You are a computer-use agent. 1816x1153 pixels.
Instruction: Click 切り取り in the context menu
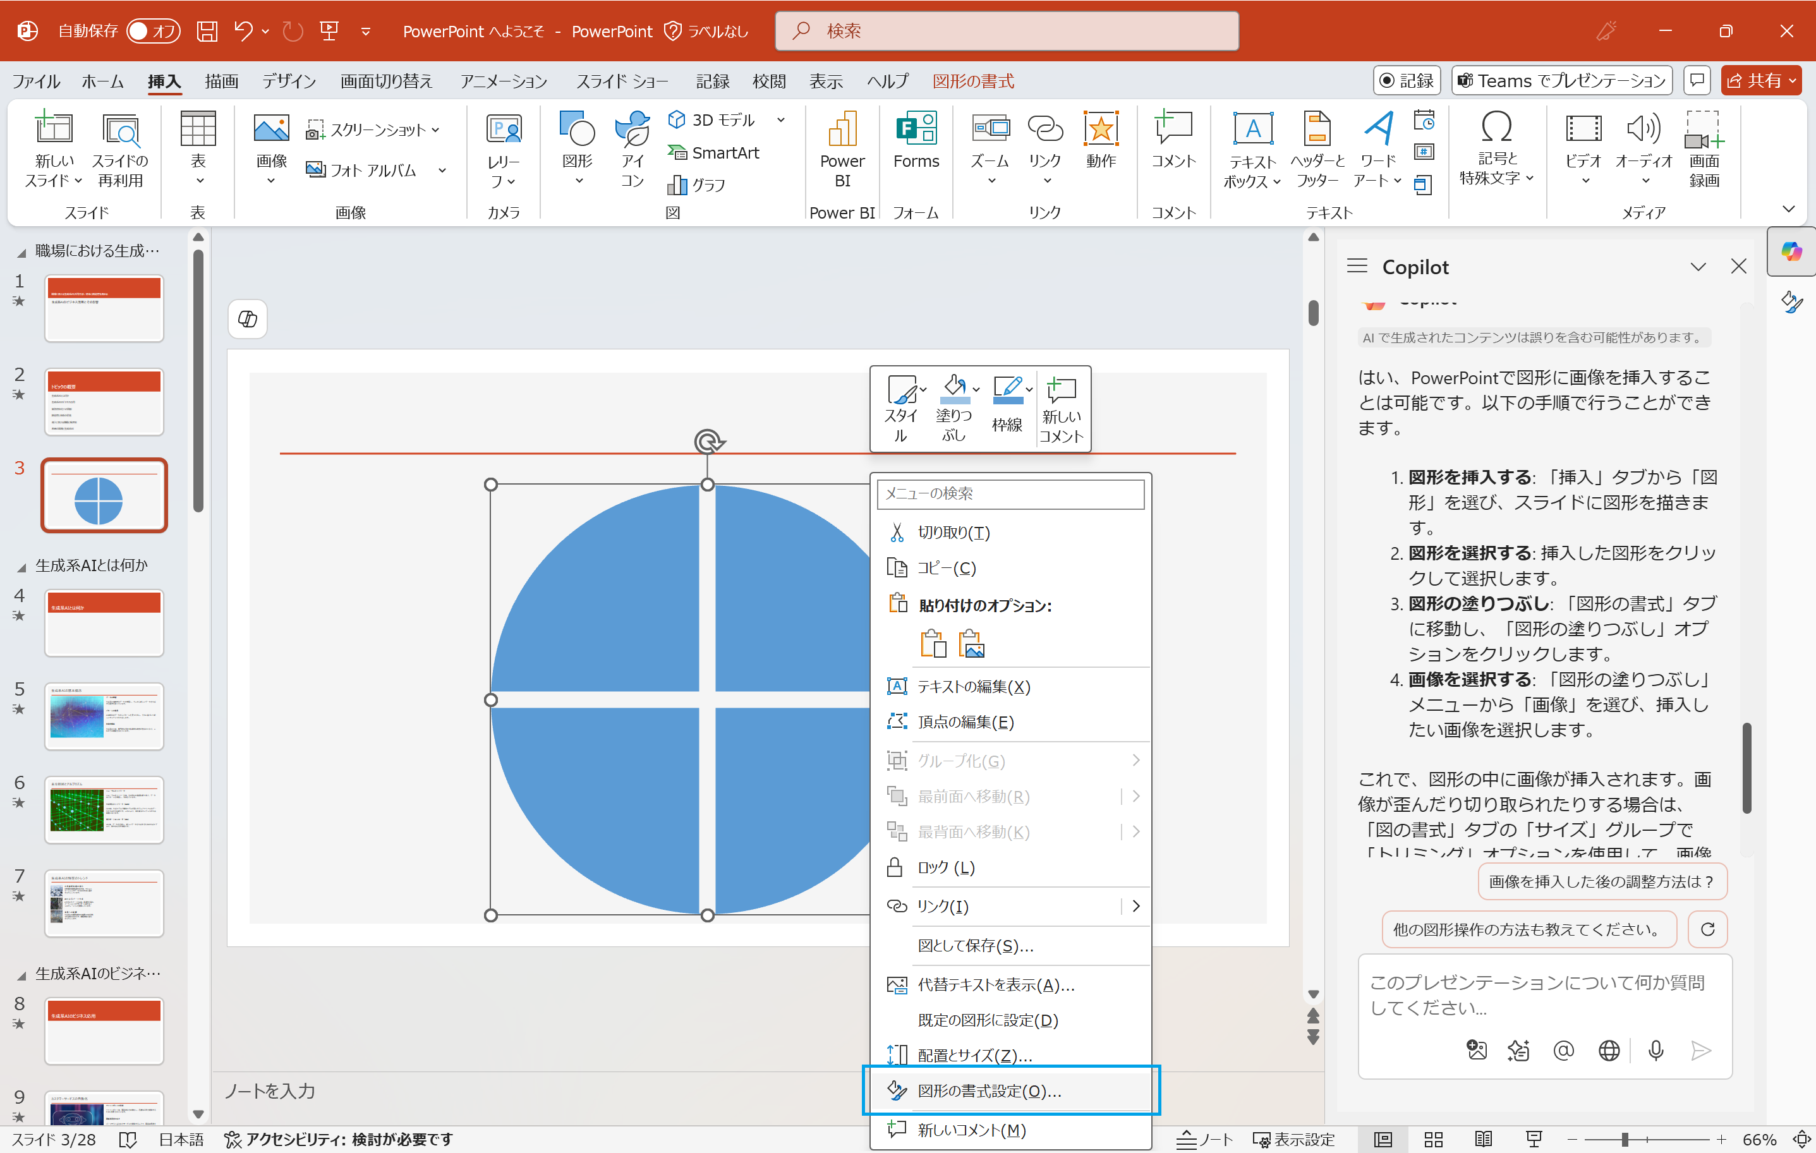pyautogui.click(x=1010, y=533)
